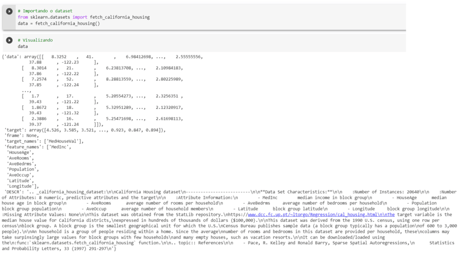This screenshot has height=258, width=470.
Task: Run the cell that imports the dataset
Action: pos(9,11)
